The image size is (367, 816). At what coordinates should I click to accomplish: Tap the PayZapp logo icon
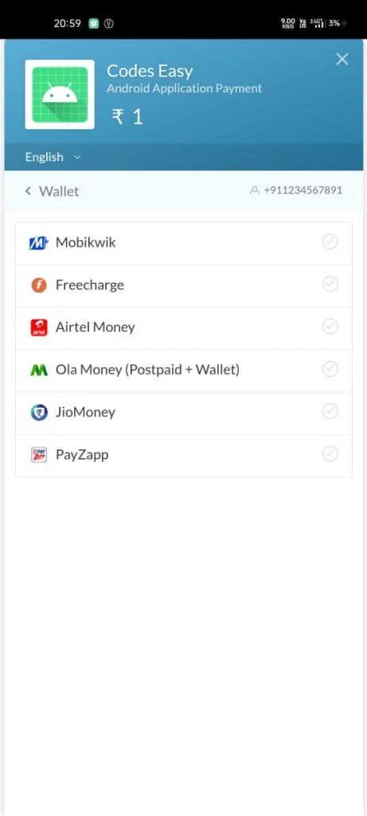coord(39,455)
